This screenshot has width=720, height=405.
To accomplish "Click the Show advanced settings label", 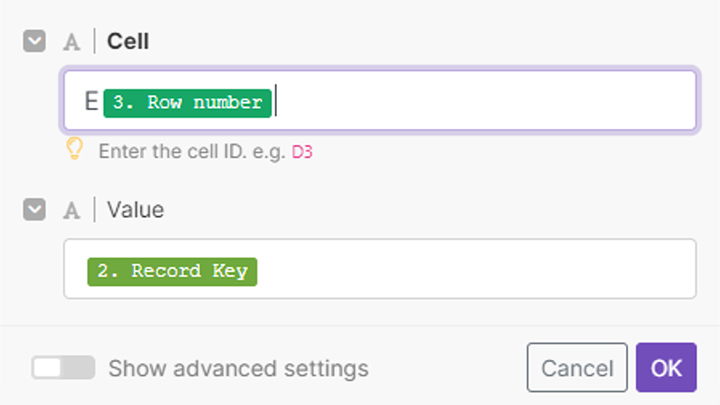I will (x=238, y=368).
